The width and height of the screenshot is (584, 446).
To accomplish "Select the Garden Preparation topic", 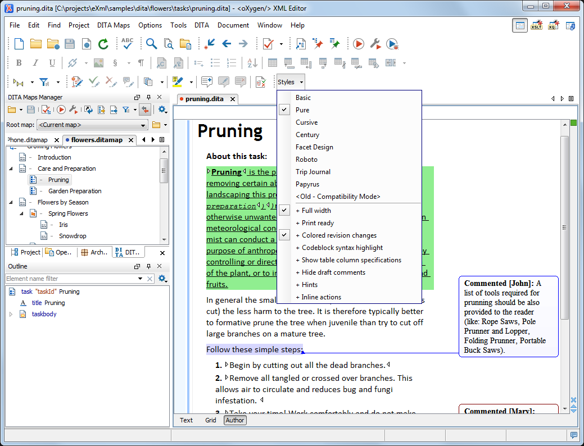I will [75, 191].
